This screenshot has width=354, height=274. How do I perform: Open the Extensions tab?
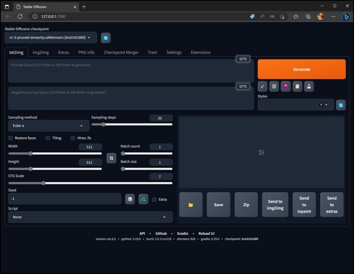tap(201, 52)
